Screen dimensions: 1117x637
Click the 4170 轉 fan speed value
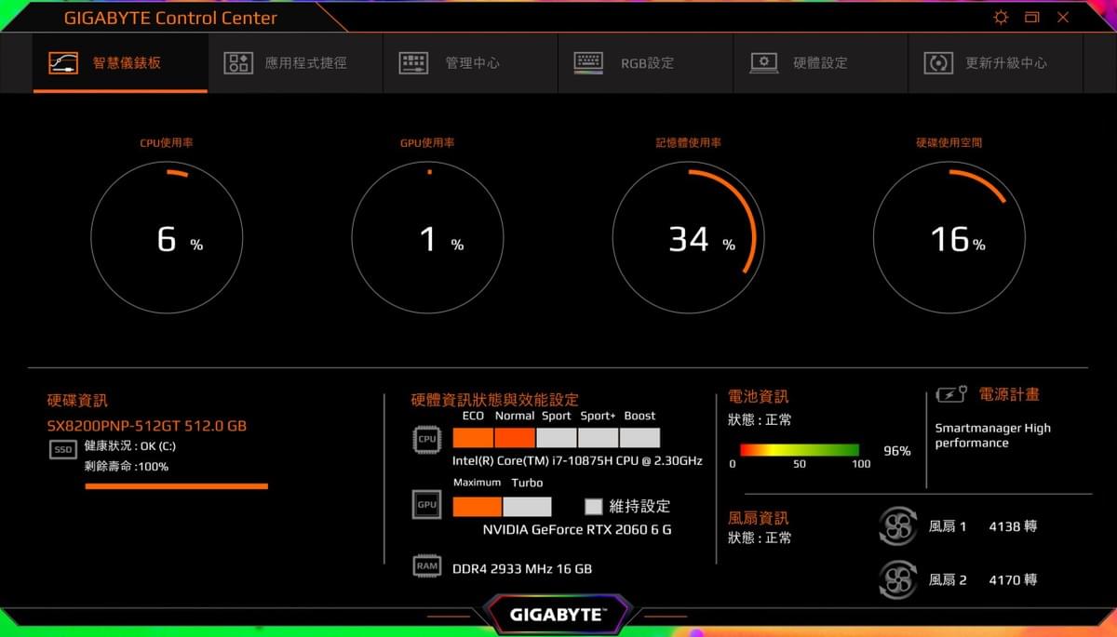click(x=1013, y=580)
